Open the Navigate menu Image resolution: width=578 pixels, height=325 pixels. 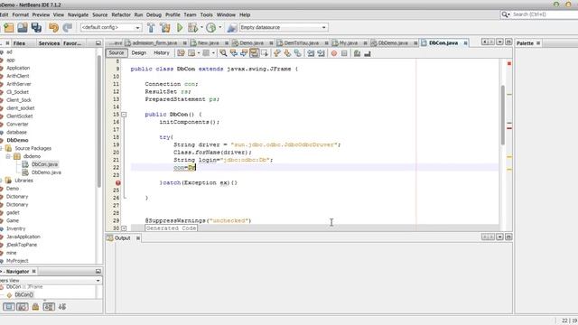click(79, 14)
